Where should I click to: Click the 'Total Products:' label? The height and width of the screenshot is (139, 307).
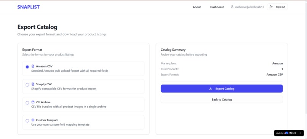170,69
